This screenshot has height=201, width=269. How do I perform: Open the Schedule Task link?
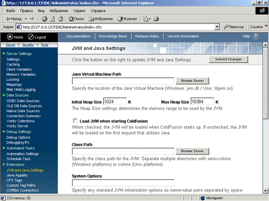click(x=18, y=159)
